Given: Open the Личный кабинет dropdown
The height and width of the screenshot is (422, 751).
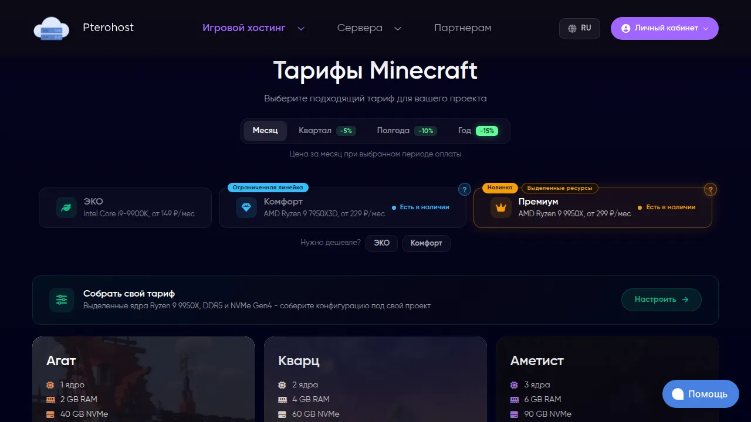Looking at the screenshot, I should pyautogui.click(x=664, y=28).
